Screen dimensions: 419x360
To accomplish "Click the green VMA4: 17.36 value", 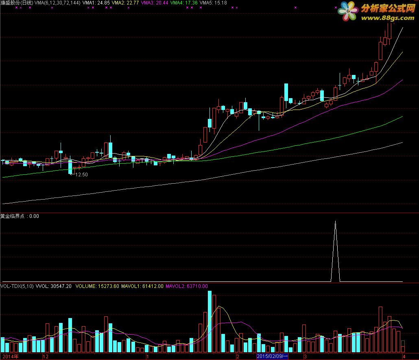I will pyautogui.click(x=184, y=3).
